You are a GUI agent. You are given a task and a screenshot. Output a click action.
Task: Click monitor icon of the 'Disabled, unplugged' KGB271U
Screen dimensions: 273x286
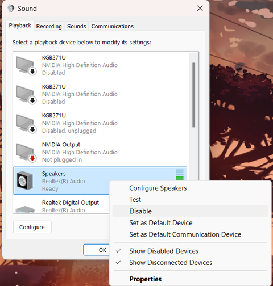point(26,124)
